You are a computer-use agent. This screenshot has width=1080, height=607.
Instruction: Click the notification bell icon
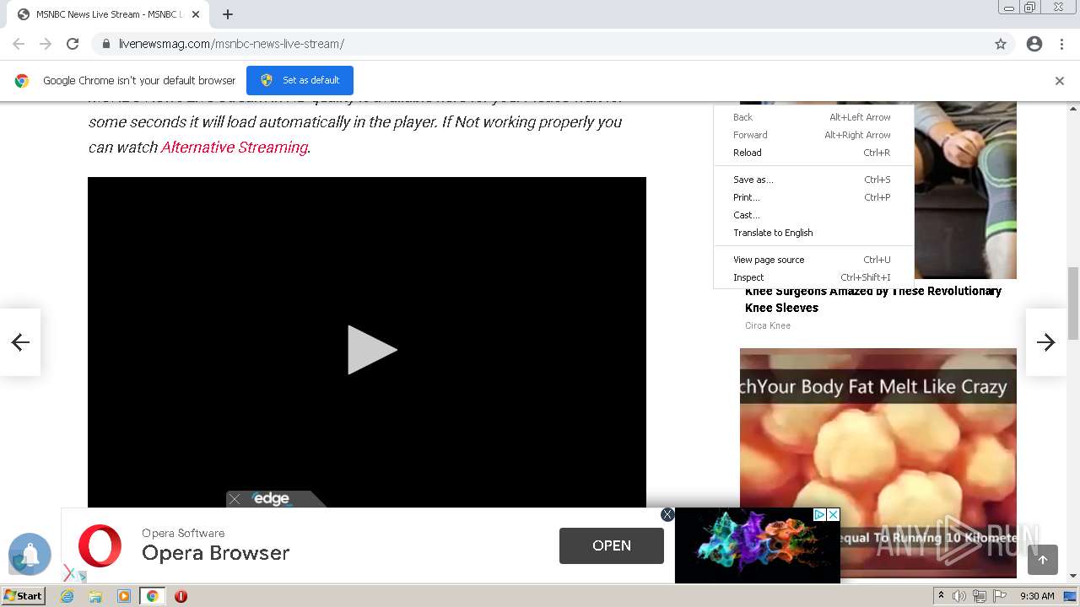click(30, 554)
